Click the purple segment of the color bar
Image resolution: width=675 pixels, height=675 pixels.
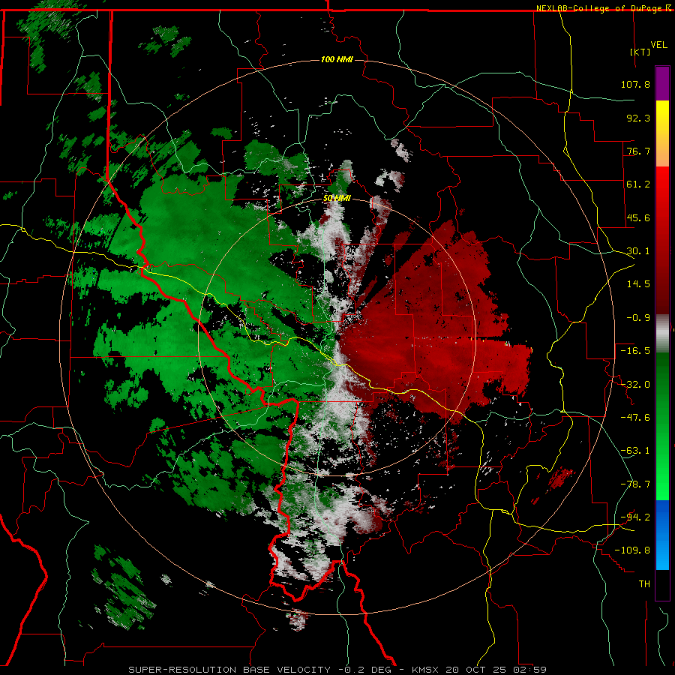662,83
